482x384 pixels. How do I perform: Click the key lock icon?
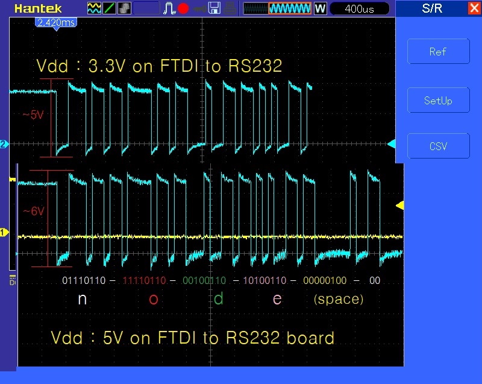(199, 9)
